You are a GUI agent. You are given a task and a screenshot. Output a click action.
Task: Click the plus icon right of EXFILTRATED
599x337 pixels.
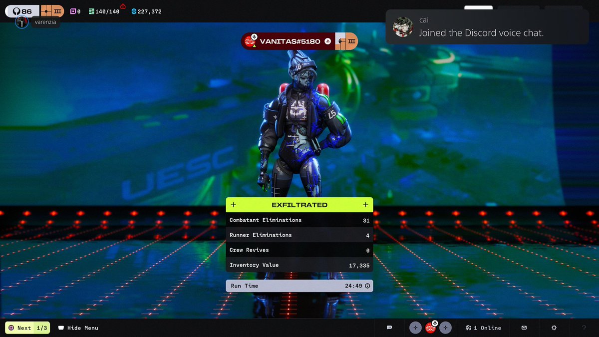coord(365,205)
